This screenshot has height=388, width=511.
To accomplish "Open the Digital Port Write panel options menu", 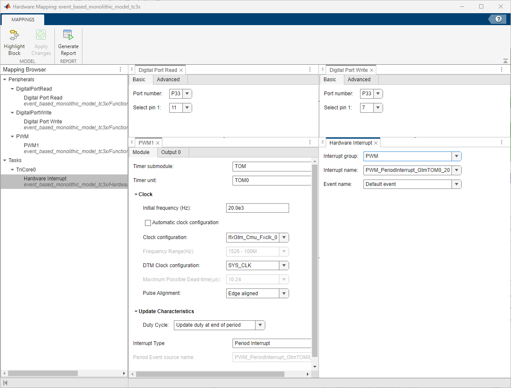I will (501, 69).
